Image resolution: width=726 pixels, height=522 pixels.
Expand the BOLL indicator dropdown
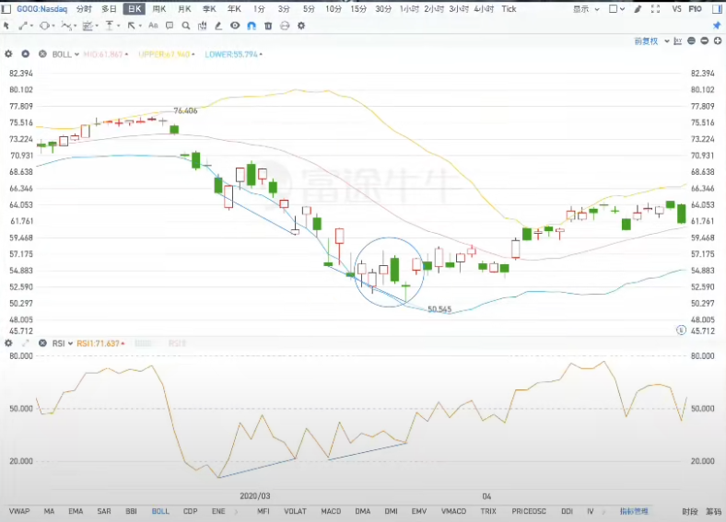coord(77,54)
